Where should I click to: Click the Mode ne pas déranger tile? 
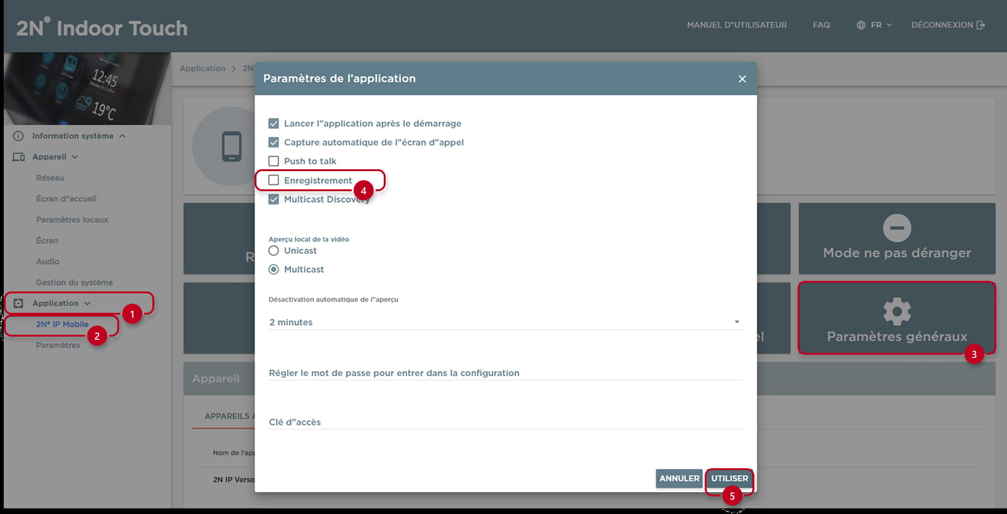(x=897, y=239)
